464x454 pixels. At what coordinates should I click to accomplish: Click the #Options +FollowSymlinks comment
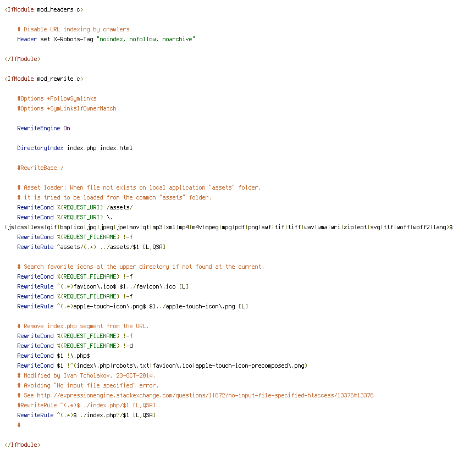tap(57, 98)
